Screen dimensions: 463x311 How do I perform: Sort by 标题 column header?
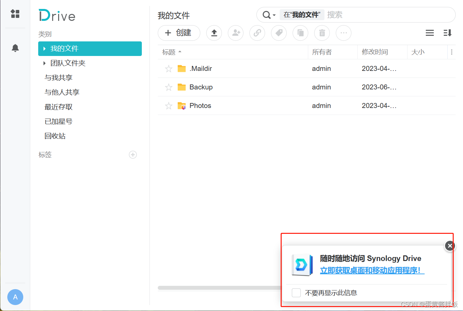232,52
